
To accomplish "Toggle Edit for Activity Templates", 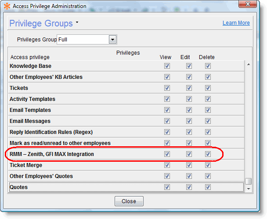I will [189, 99].
